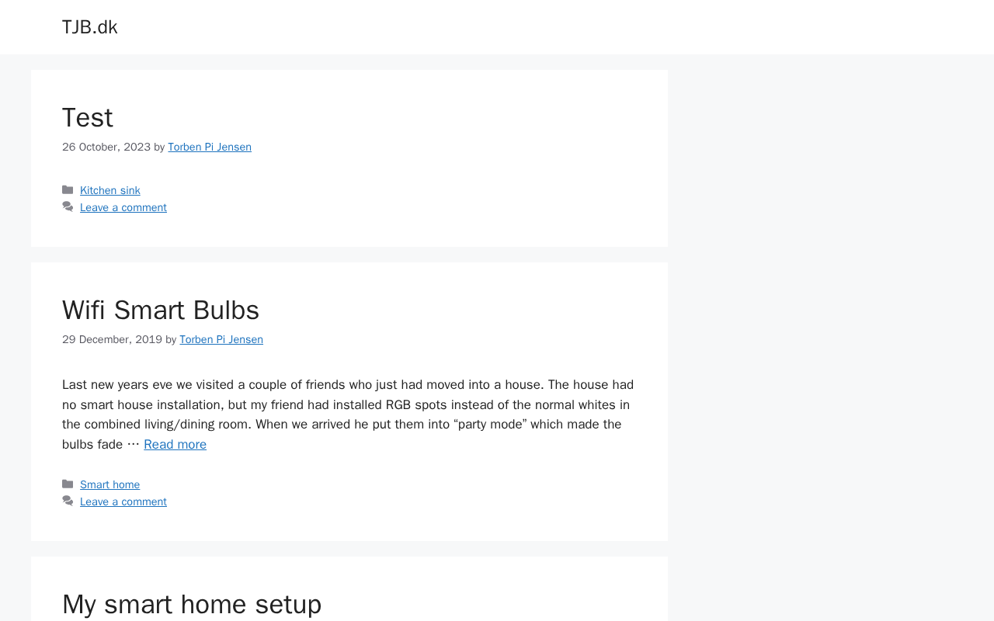Click the categories folder icon beside Kitchen sink
The height and width of the screenshot is (621, 994).
[68, 190]
